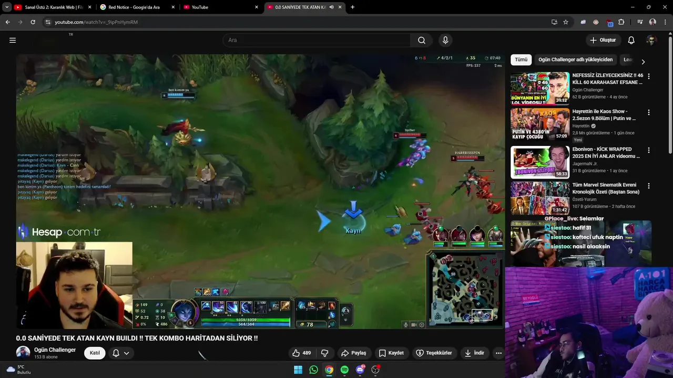Open the Chrome profile avatar
Screen dimensions: 673x378
tap(652, 22)
